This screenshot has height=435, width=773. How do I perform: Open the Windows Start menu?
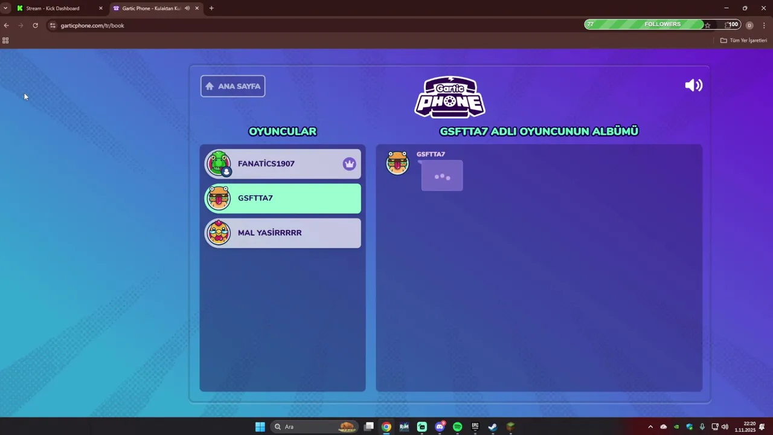point(260,427)
